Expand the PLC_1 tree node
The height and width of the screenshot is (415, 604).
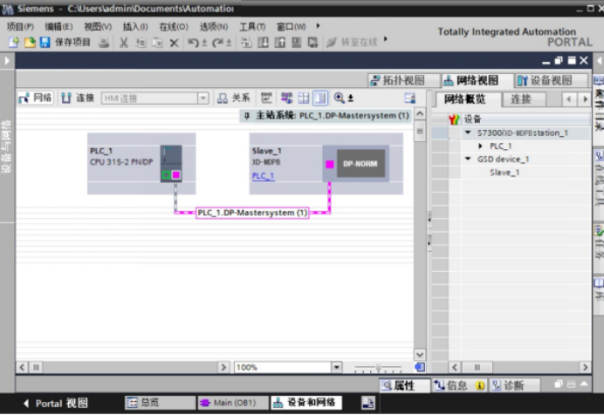tap(480, 146)
